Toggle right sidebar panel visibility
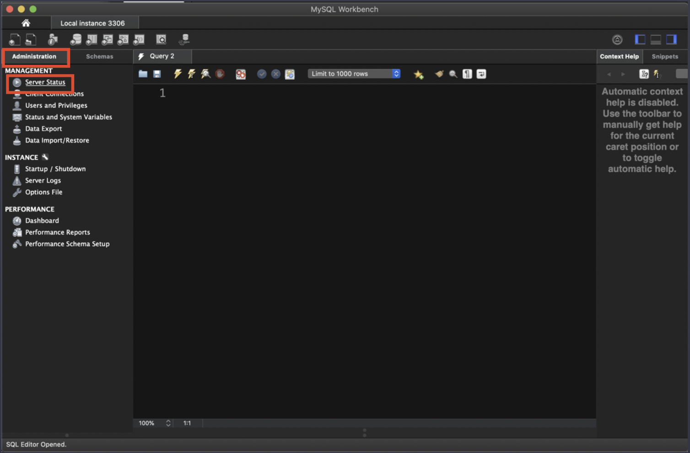 [x=671, y=40]
